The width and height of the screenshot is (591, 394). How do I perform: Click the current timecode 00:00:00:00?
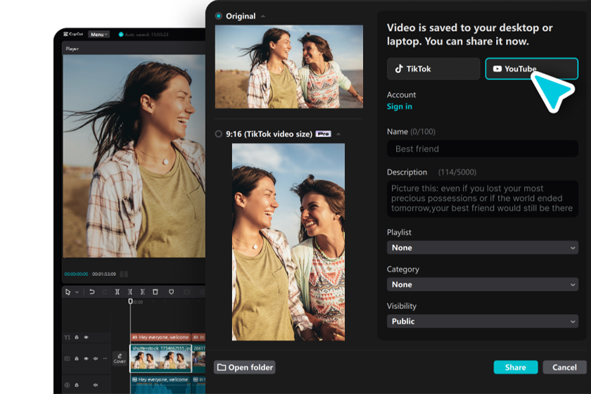pos(76,274)
